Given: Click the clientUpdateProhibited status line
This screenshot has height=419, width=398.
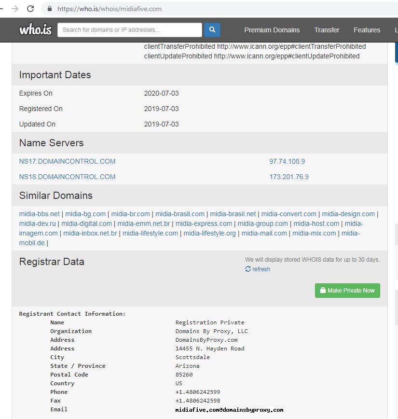Looking at the screenshot, I should point(252,56).
